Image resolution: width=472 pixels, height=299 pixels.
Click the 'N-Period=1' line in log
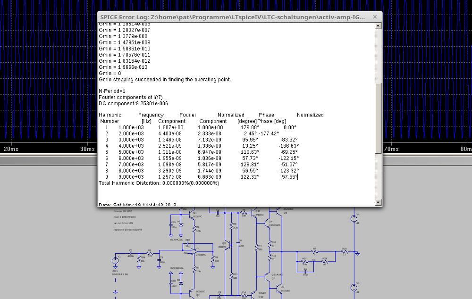point(112,91)
